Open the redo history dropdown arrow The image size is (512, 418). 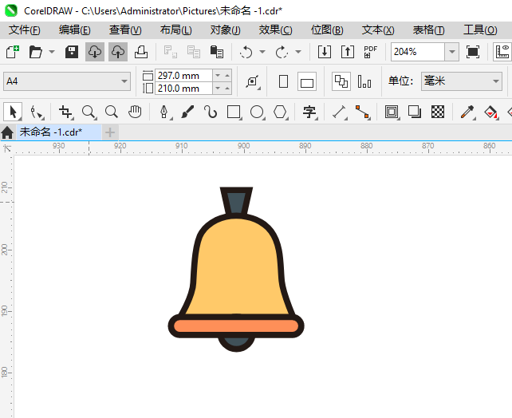click(298, 52)
